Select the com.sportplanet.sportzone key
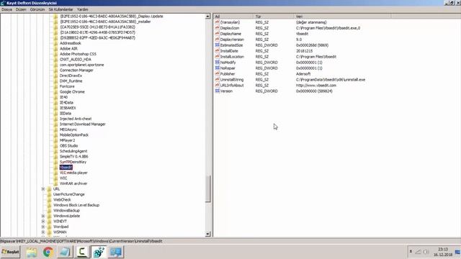Image resolution: width=461 pixels, height=259 pixels. [x=81, y=65]
